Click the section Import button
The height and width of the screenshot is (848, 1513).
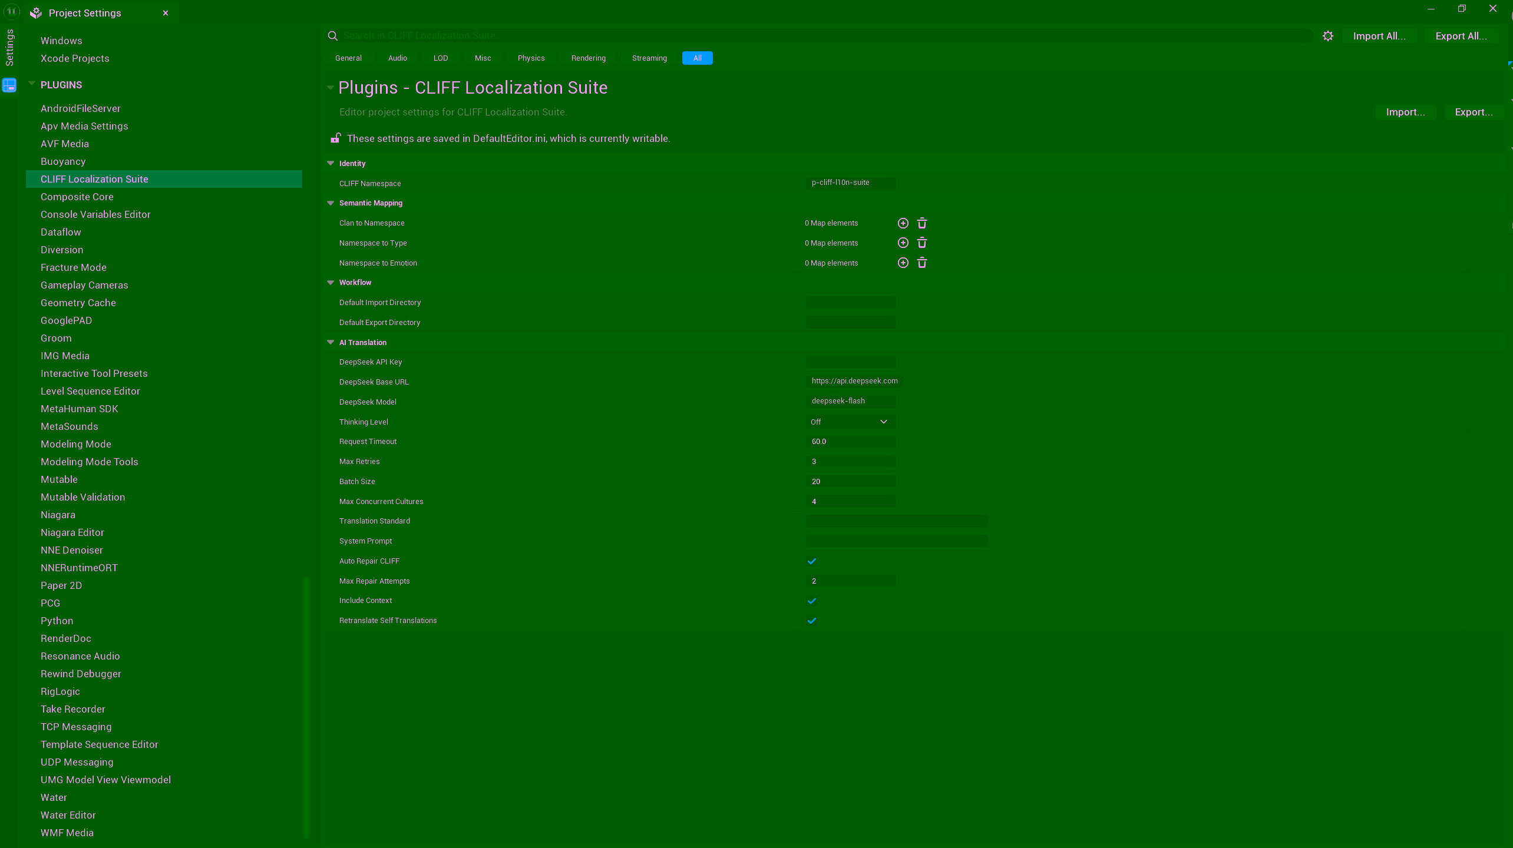point(1405,112)
